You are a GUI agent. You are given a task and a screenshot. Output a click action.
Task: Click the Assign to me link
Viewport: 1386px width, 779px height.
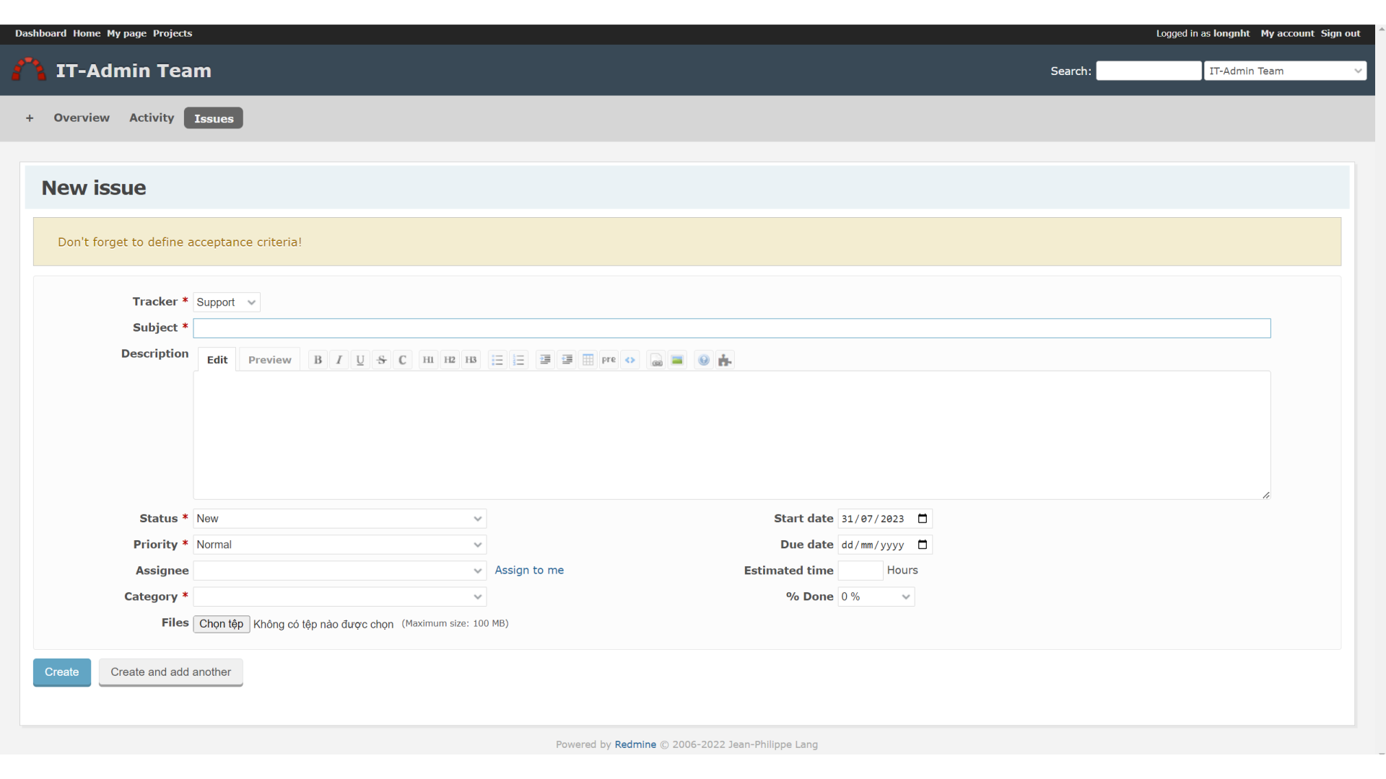pyautogui.click(x=529, y=570)
